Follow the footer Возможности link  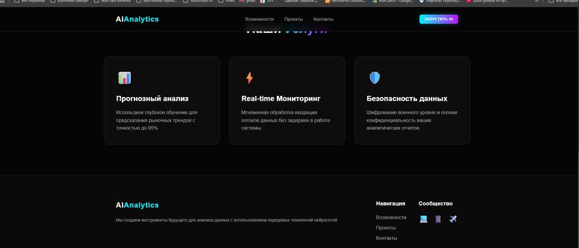coord(391,217)
